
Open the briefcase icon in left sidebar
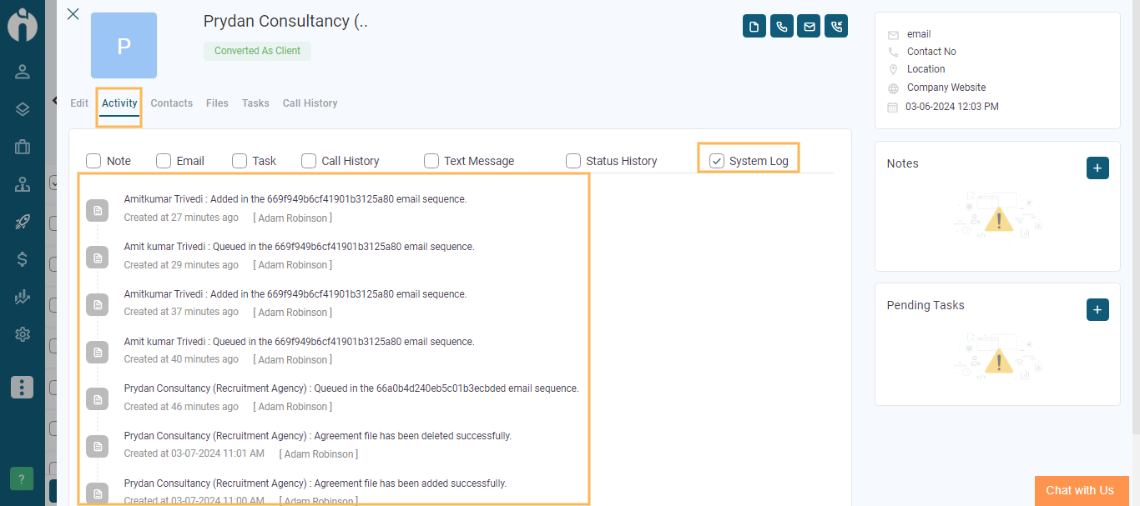click(23, 147)
